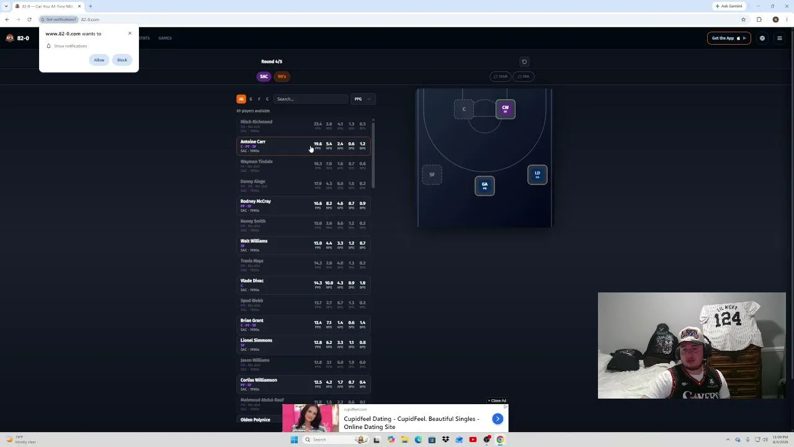Open a new browser tab
The width and height of the screenshot is (794, 447).
click(90, 6)
